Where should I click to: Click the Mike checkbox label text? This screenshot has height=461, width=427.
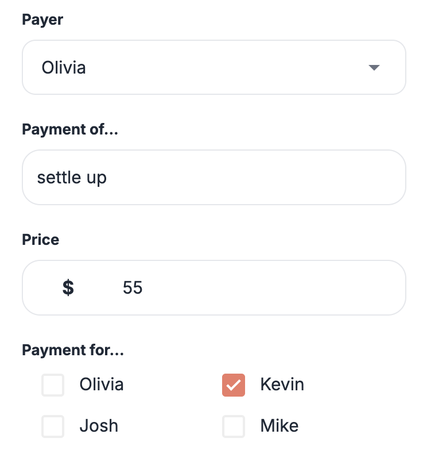(x=279, y=426)
